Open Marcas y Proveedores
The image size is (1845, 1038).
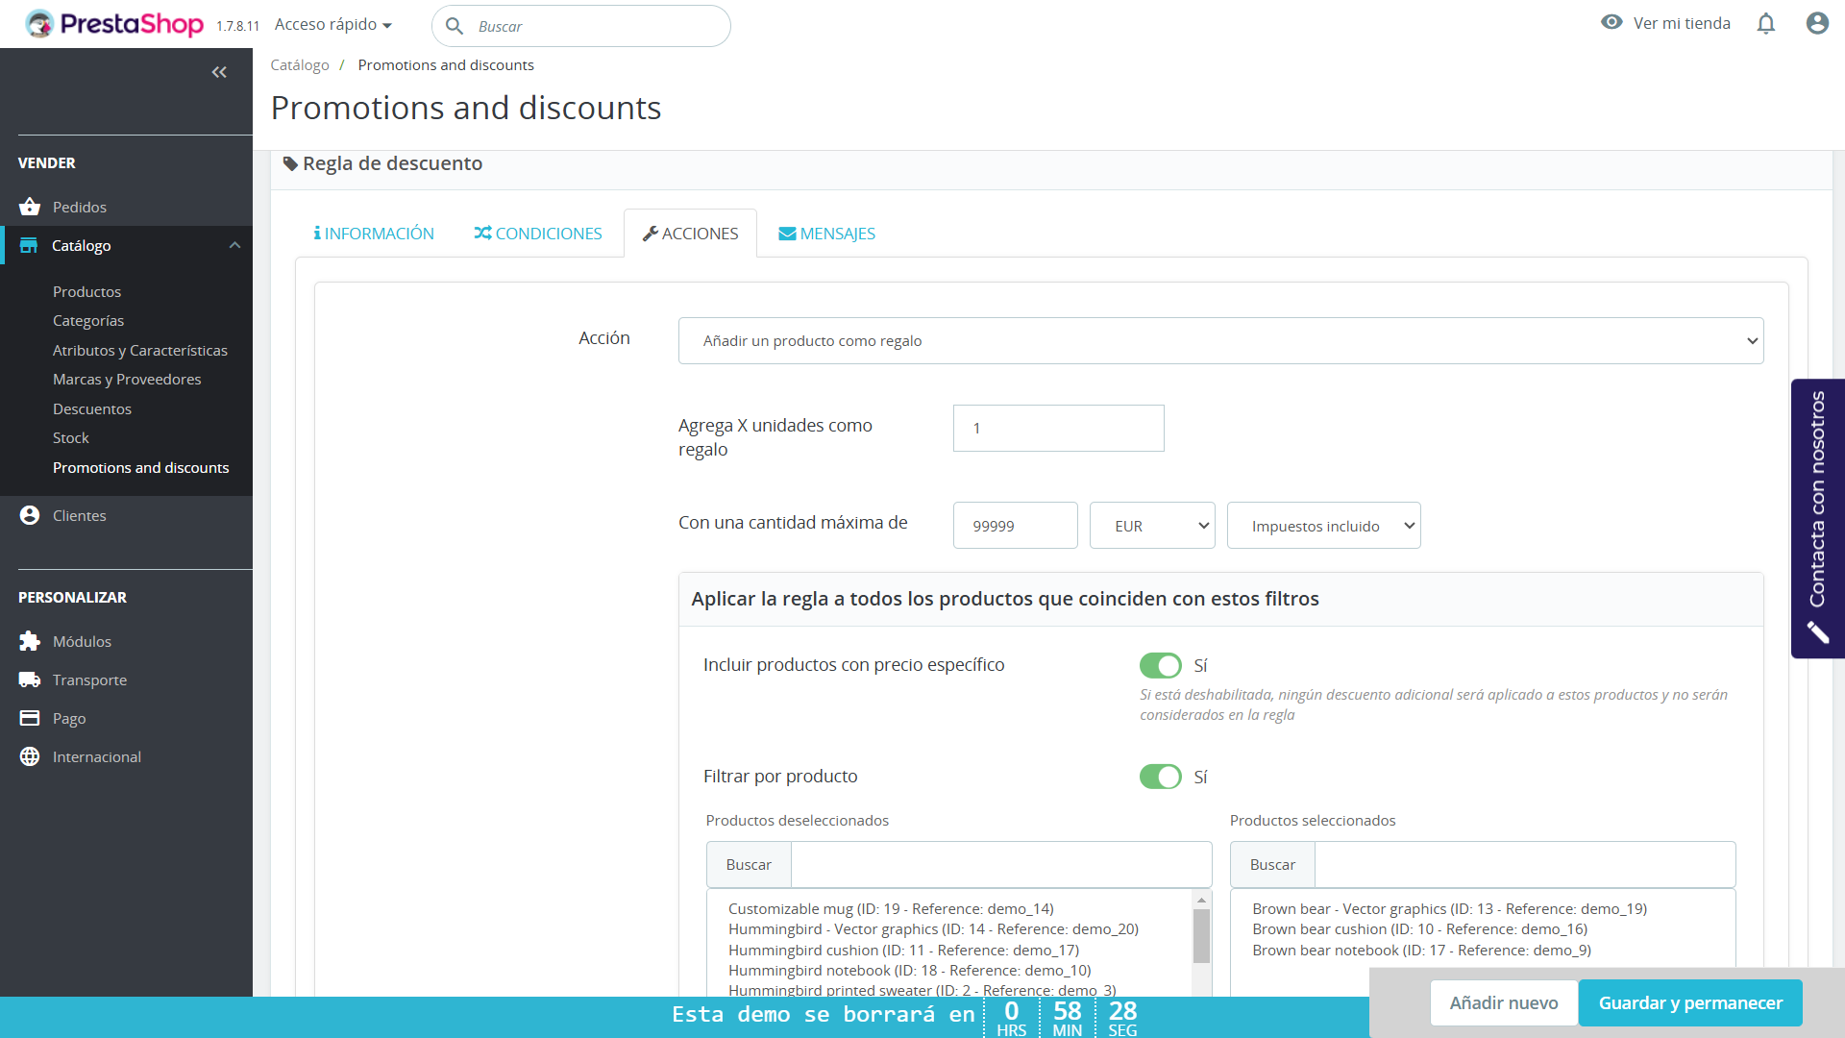pos(127,380)
